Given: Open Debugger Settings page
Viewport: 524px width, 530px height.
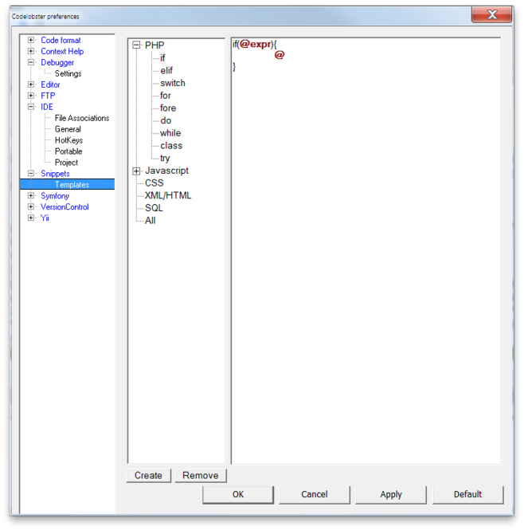Looking at the screenshot, I should point(68,73).
